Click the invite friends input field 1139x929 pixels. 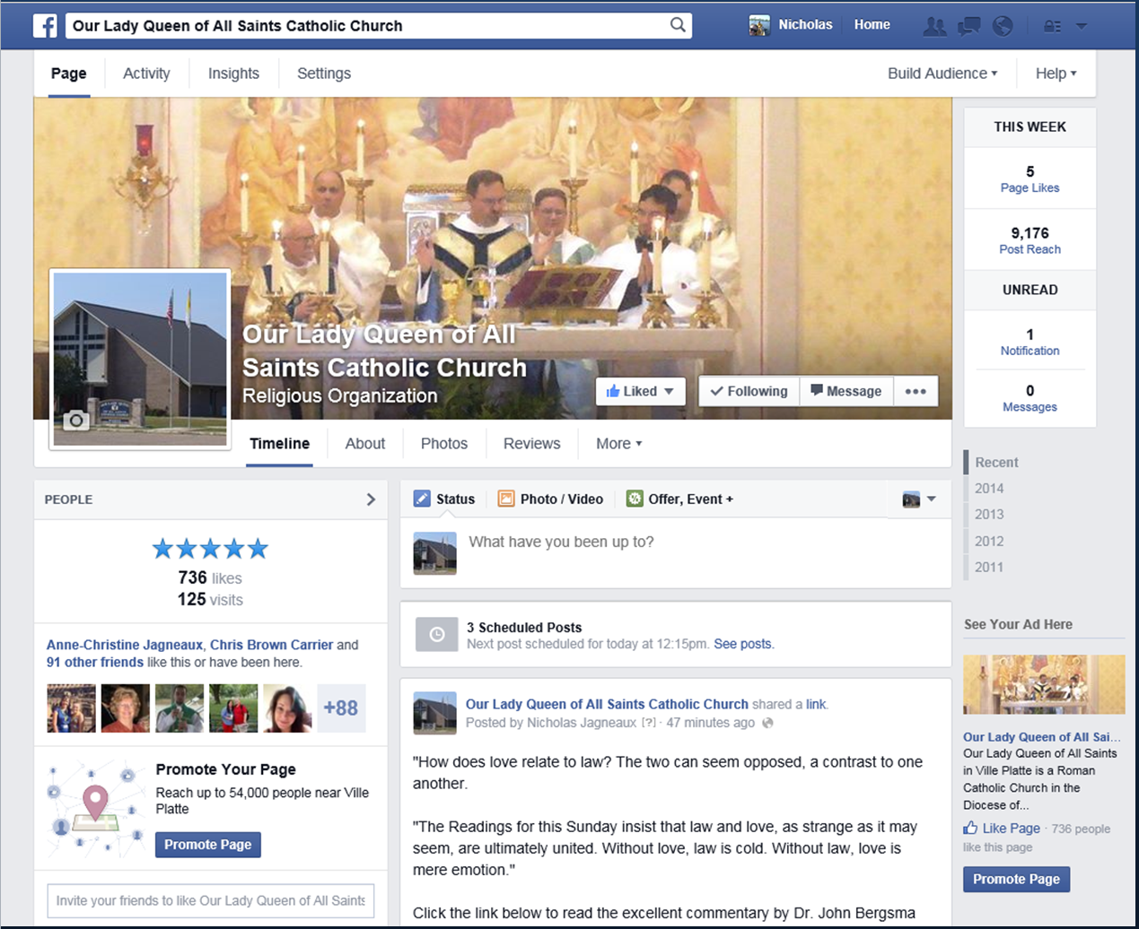click(x=210, y=900)
